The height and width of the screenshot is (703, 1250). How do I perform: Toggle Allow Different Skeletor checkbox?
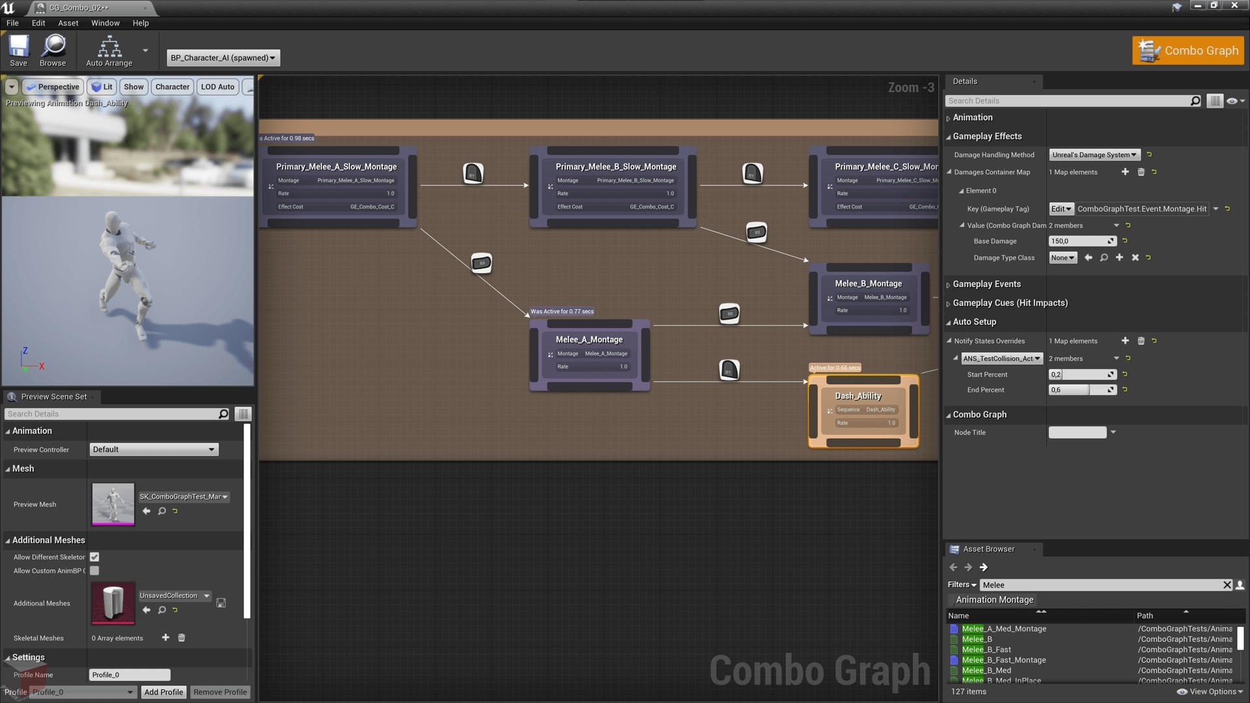pos(95,557)
